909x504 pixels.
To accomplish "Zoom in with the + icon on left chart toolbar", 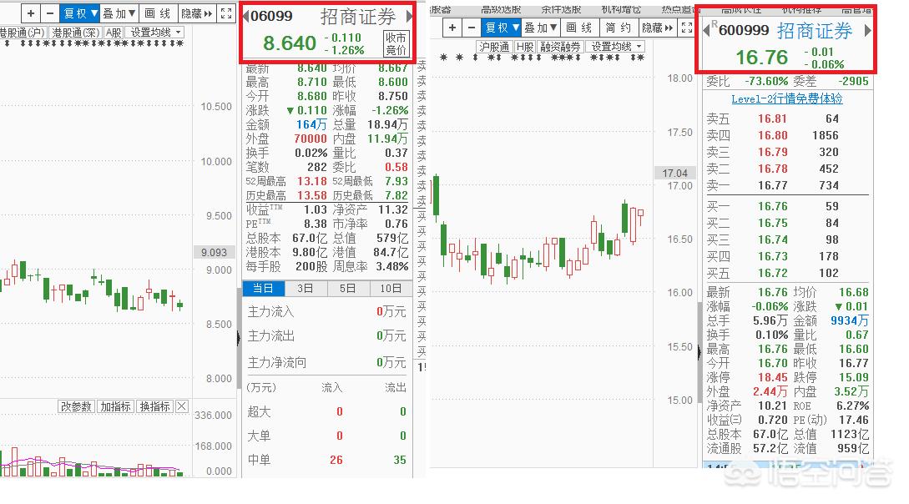I will click(x=30, y=13).
